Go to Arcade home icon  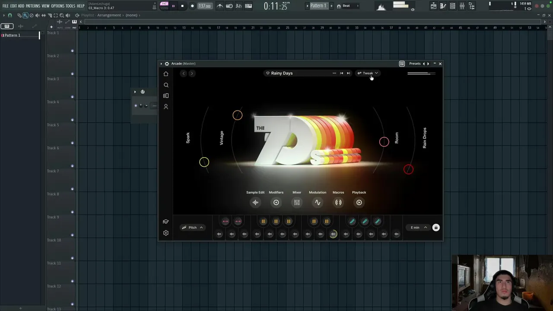(166, 74)
